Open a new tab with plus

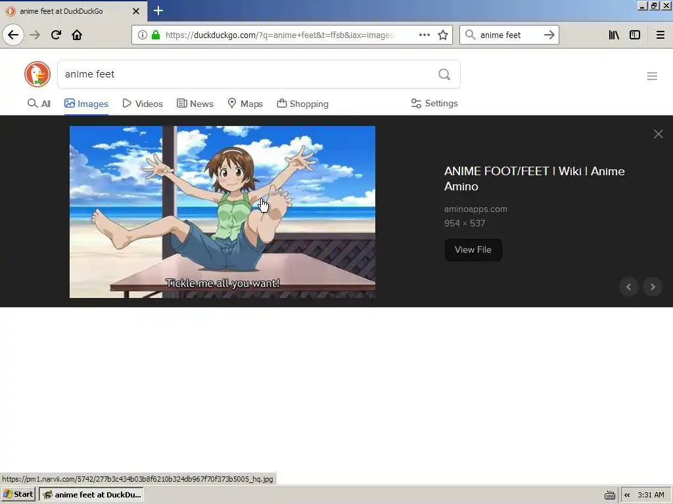click(x=158, y=10)
